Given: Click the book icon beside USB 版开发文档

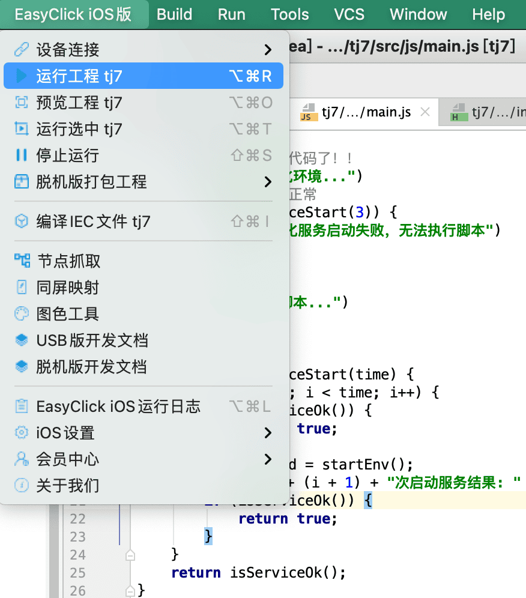Looking at the screenshot, I should 22,340.
